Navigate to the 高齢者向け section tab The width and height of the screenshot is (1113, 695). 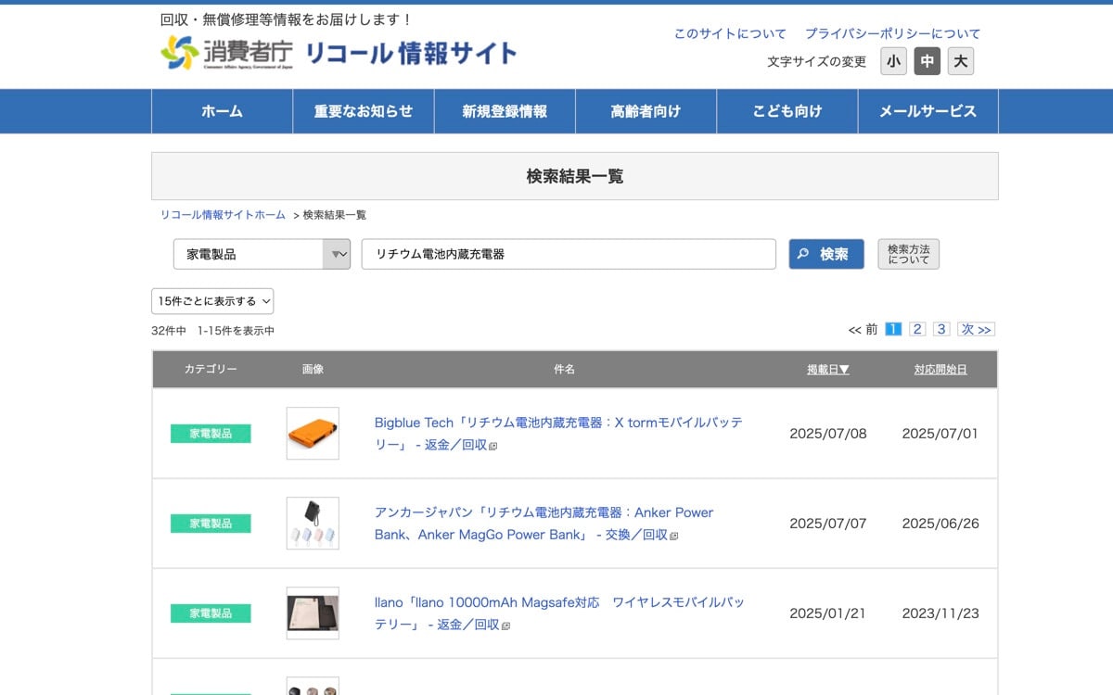[646, 110]
